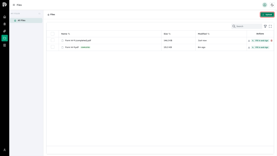Toggle the hamburger menu next to Files
Viewport: 277px width, 156px height.
click(14, 5)
